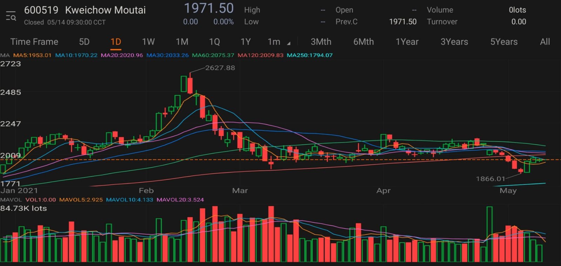This screenshot has width=561, height=266.
Task: Click the MA20:2020.96 indicator label
Action: point(122,55)
